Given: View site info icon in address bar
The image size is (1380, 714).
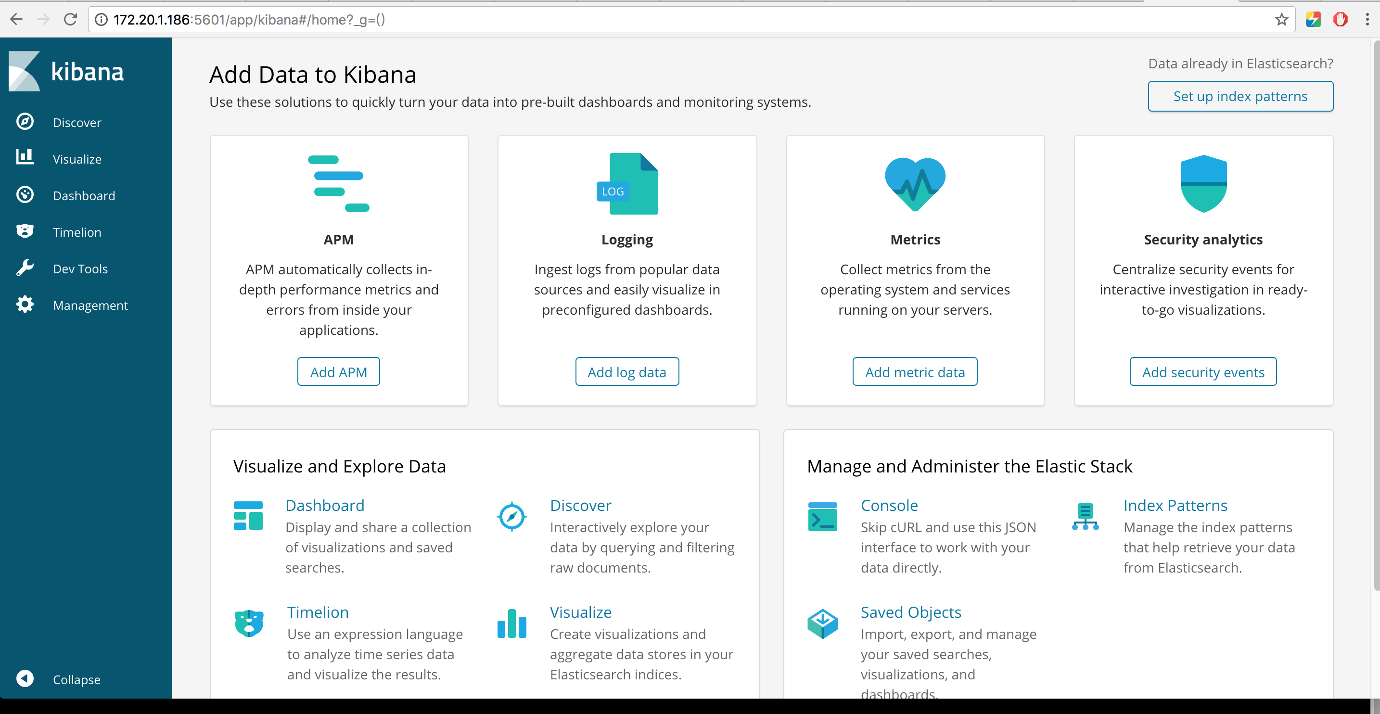Looking at the screenshot, I should pyautogui.click(x=101, y=20).
